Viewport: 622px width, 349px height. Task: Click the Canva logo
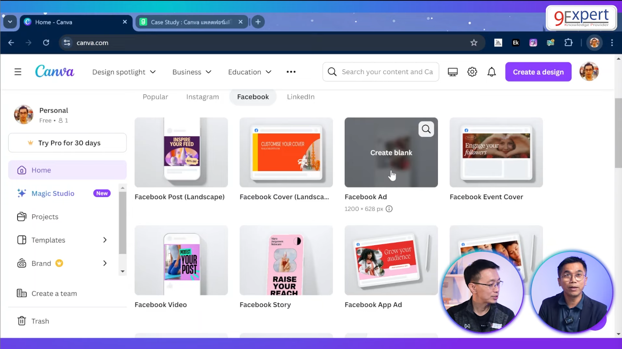coord(54,71)
